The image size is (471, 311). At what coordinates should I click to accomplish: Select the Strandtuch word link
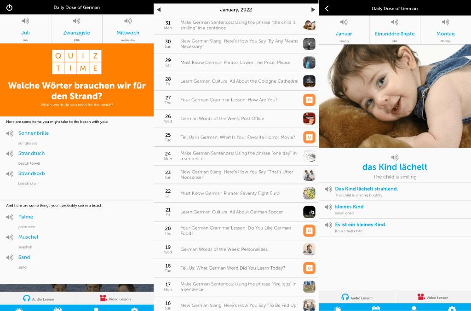pyautogui.click(x=31, y=153)
